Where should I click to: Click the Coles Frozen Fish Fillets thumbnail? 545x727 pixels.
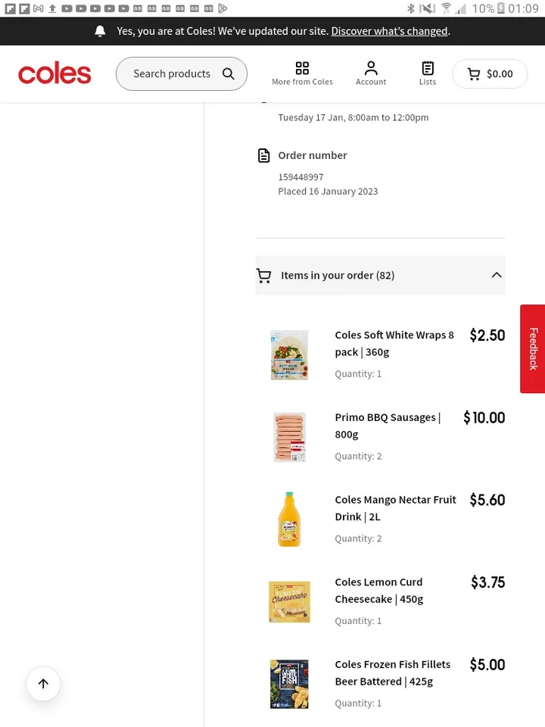289,684
